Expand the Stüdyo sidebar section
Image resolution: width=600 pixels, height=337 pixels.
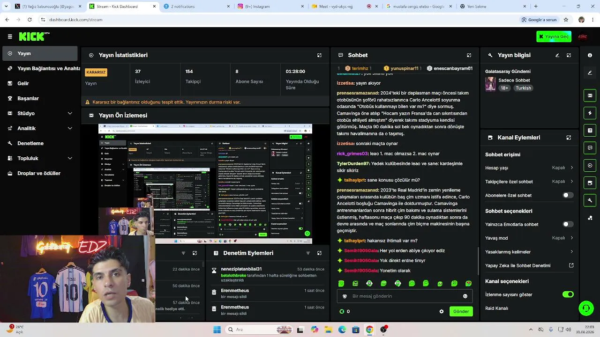70,113
